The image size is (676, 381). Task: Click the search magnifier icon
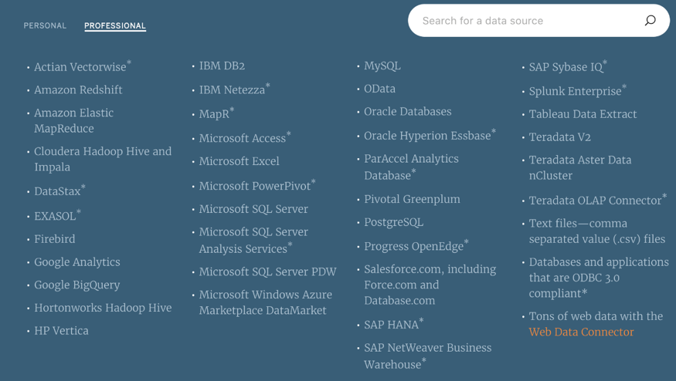650,21
